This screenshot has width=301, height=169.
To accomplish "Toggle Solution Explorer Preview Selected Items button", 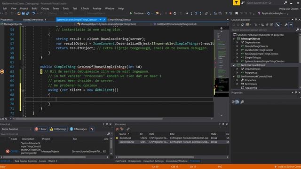I will [x=291, y=25].
